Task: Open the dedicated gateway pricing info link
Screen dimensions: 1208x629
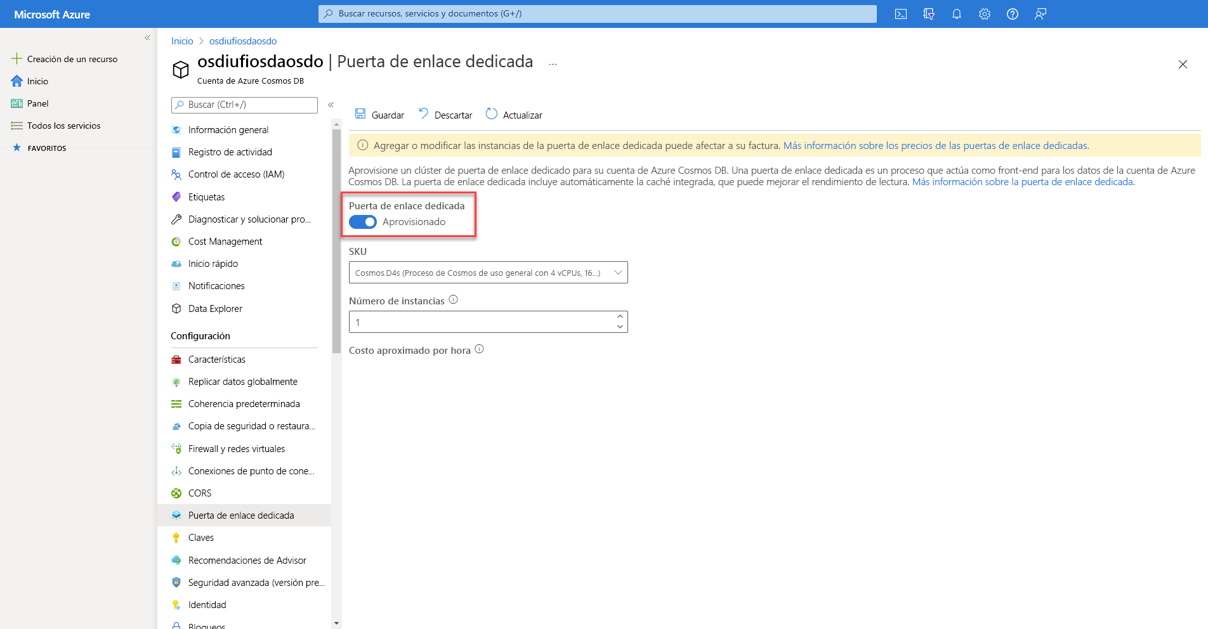Action: [936, 146]
